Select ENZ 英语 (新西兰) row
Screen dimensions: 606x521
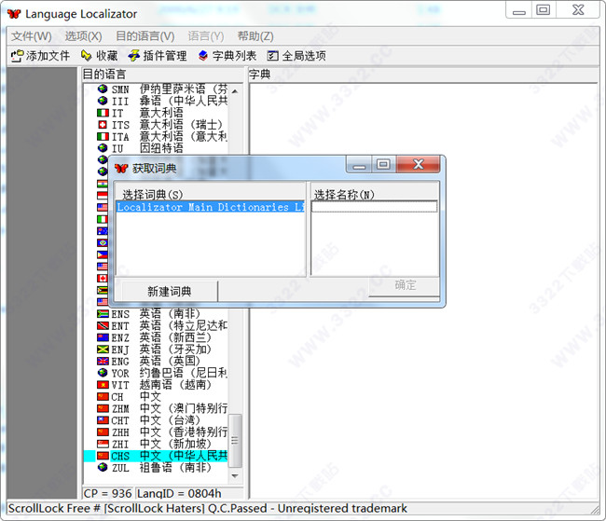click(156, 337)
